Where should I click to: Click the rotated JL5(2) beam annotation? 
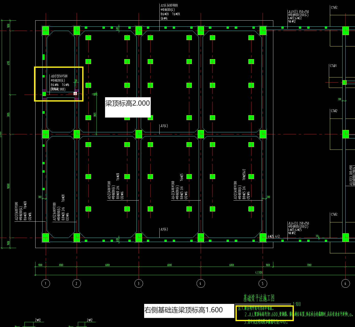coord(109,191)
